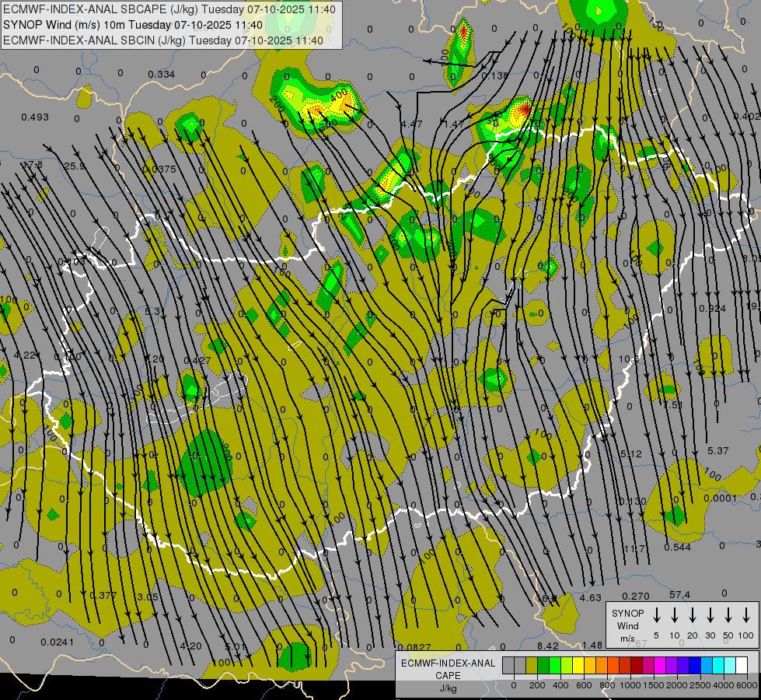Click the map value 5.31
Viewport: 761px width, 700px height.
point(155,311)
